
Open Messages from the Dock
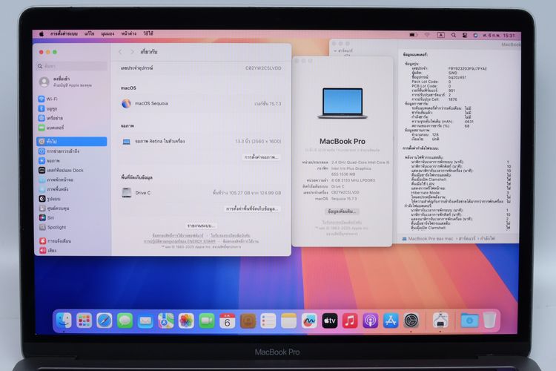click(x=125, y=321)
